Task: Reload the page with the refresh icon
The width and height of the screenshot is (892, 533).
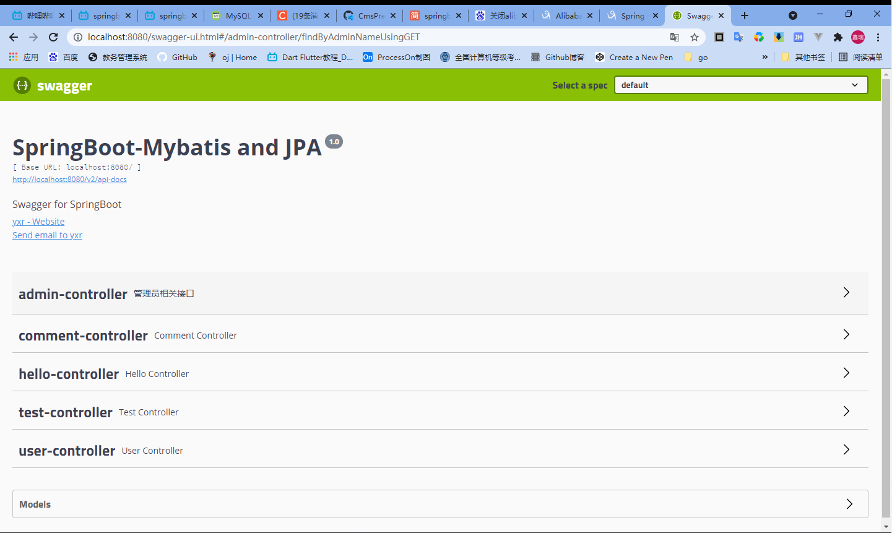Action: 53,37
